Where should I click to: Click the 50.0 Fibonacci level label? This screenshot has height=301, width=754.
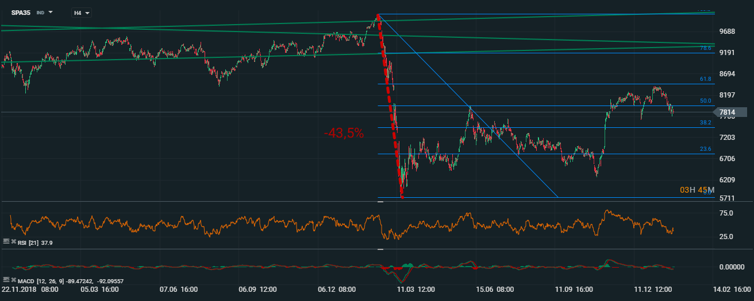click(x=705, y=101)
